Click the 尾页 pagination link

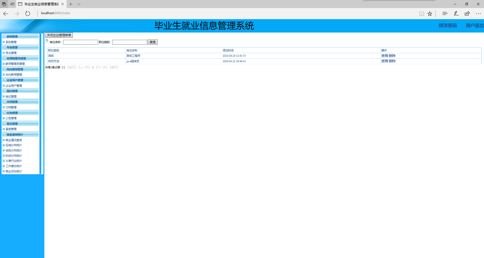coord(114,67)
